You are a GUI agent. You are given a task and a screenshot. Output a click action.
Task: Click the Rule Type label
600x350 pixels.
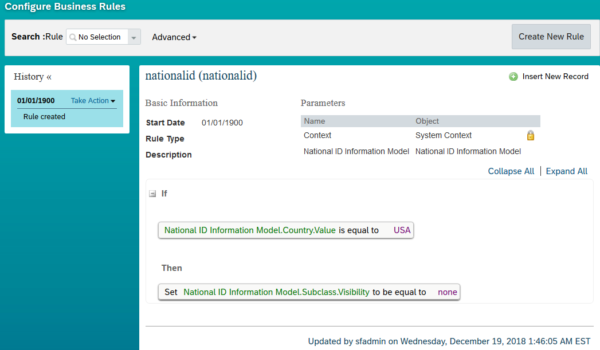click(165, 139)
